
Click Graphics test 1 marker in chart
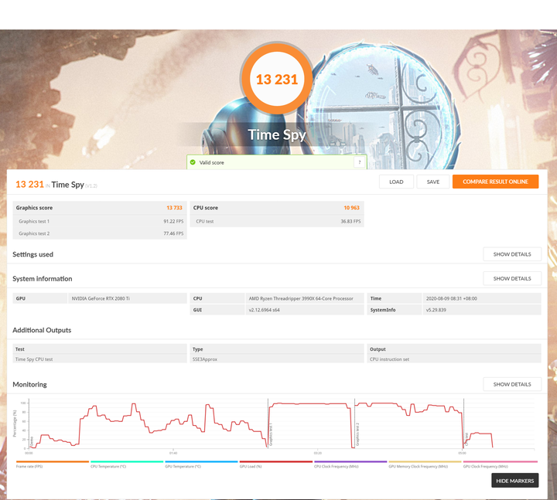[x=271, y=435]
